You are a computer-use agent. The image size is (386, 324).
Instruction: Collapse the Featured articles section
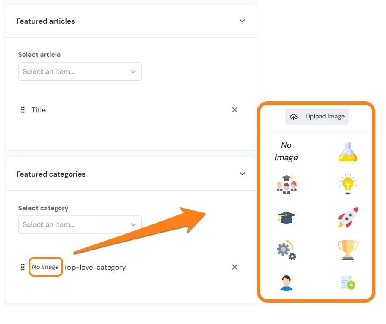242,21
